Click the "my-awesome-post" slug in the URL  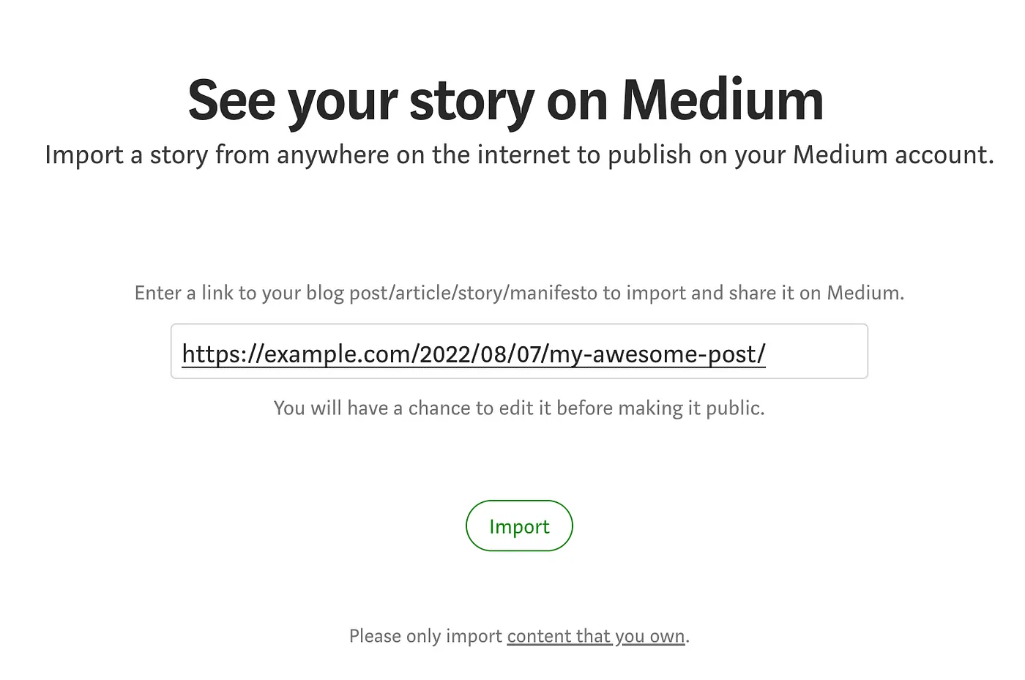tap(652, 354)
